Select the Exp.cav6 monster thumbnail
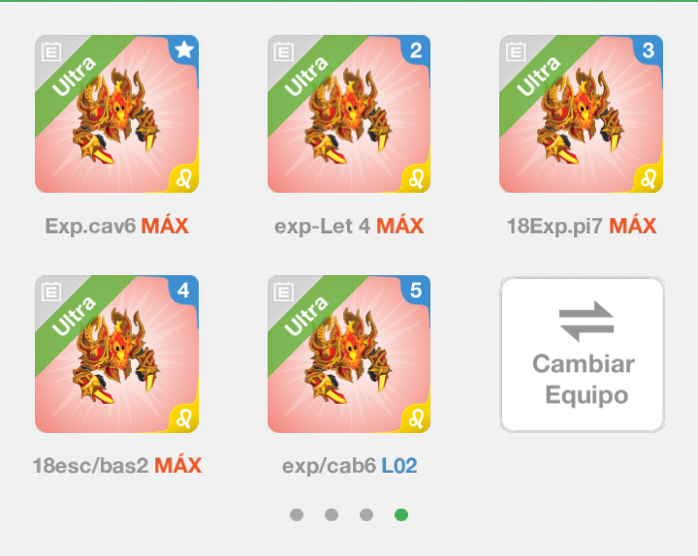 (116, 114)
